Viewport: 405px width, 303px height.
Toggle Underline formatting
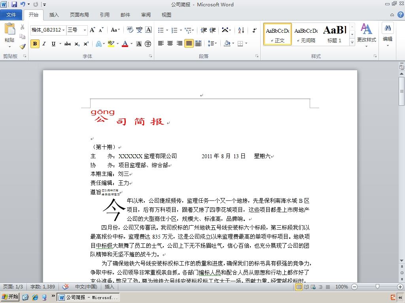53,44
